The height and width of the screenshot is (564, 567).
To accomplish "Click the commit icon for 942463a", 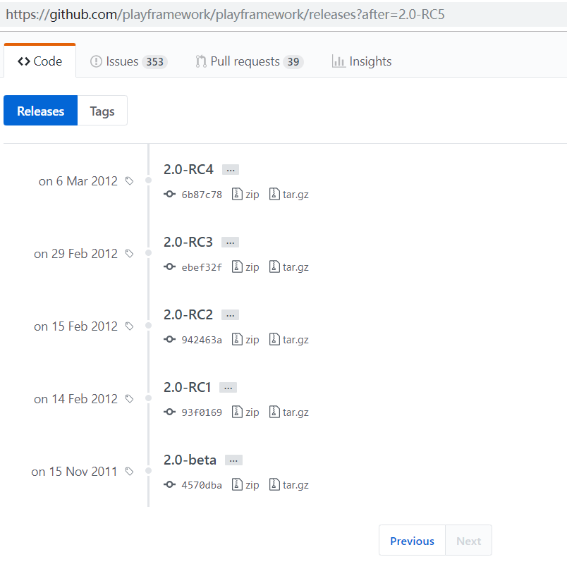I will click(x=169, y=340).
